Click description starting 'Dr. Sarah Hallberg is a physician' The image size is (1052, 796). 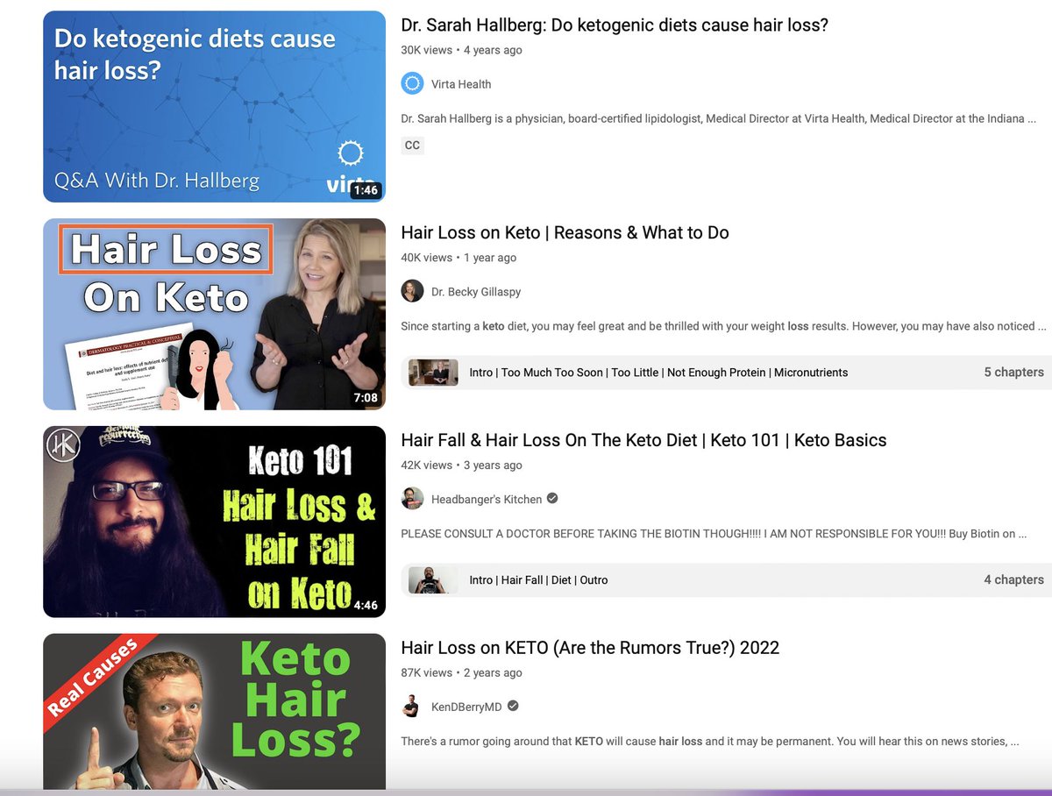pos(719,118)
